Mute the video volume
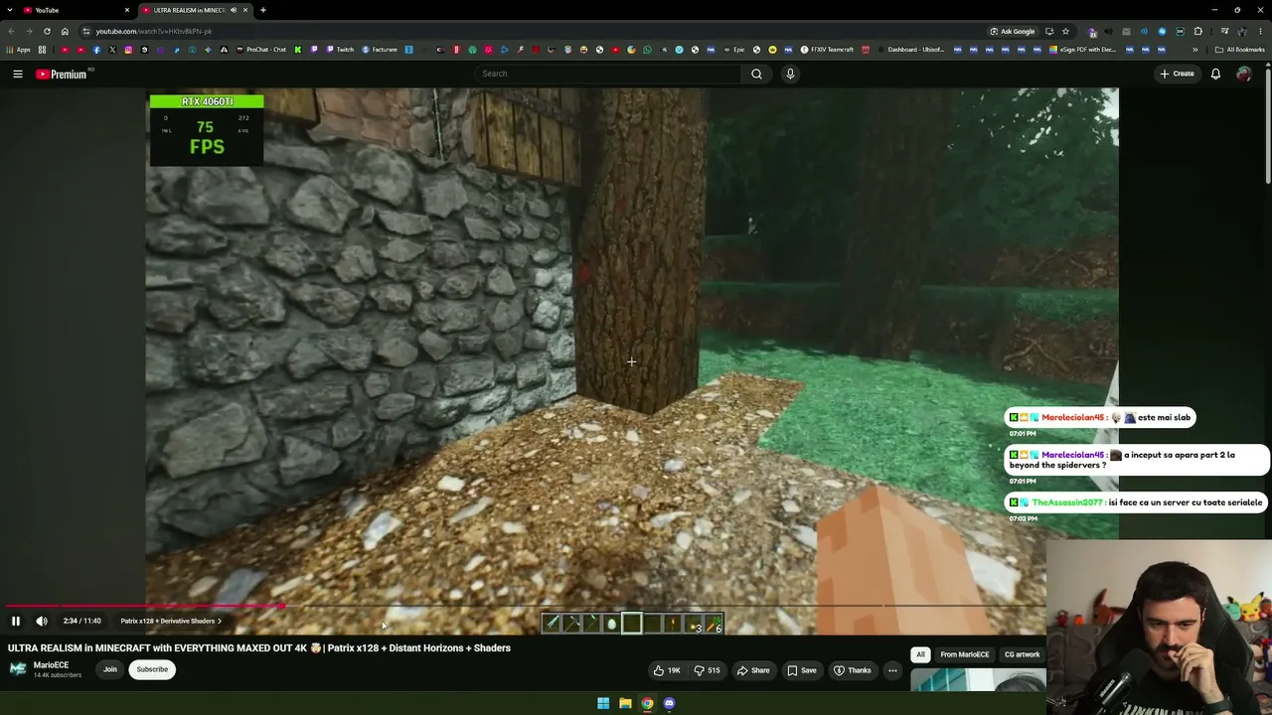 42,621
